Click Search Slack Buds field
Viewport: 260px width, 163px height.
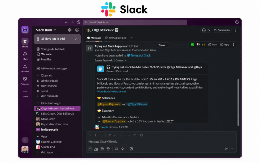point(135,22)
